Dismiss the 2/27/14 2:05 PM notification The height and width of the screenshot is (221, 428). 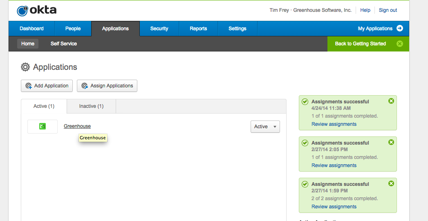click(391, 142)
